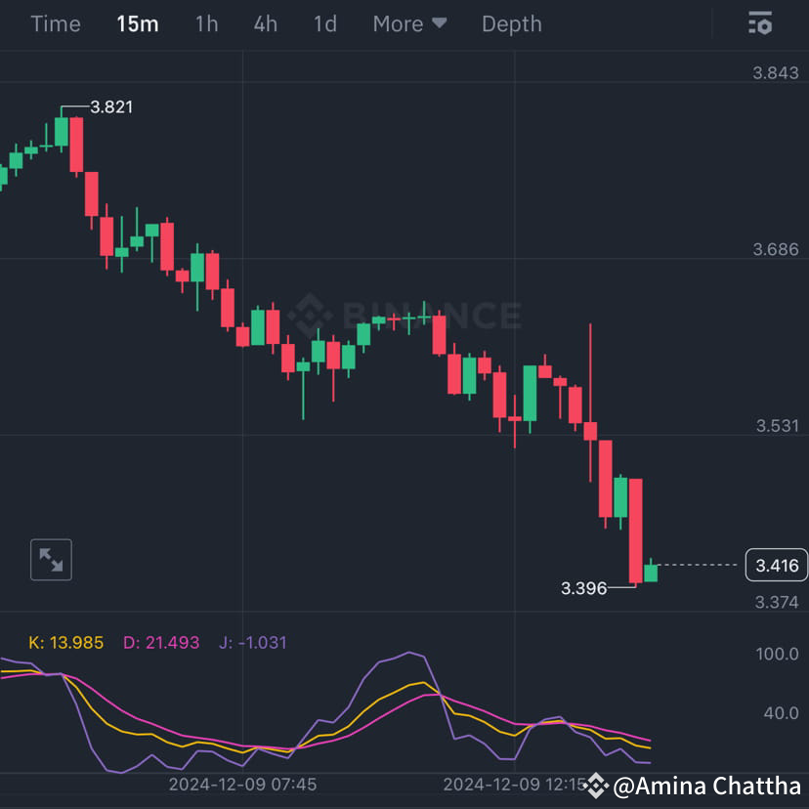The image size is (809, 809).
Task: Switch to the 1h interval
Action: click(206, 23)
